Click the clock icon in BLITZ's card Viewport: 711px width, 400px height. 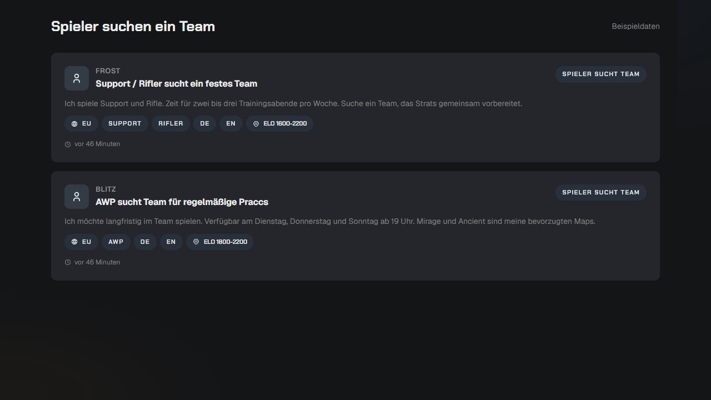point(68,263)
